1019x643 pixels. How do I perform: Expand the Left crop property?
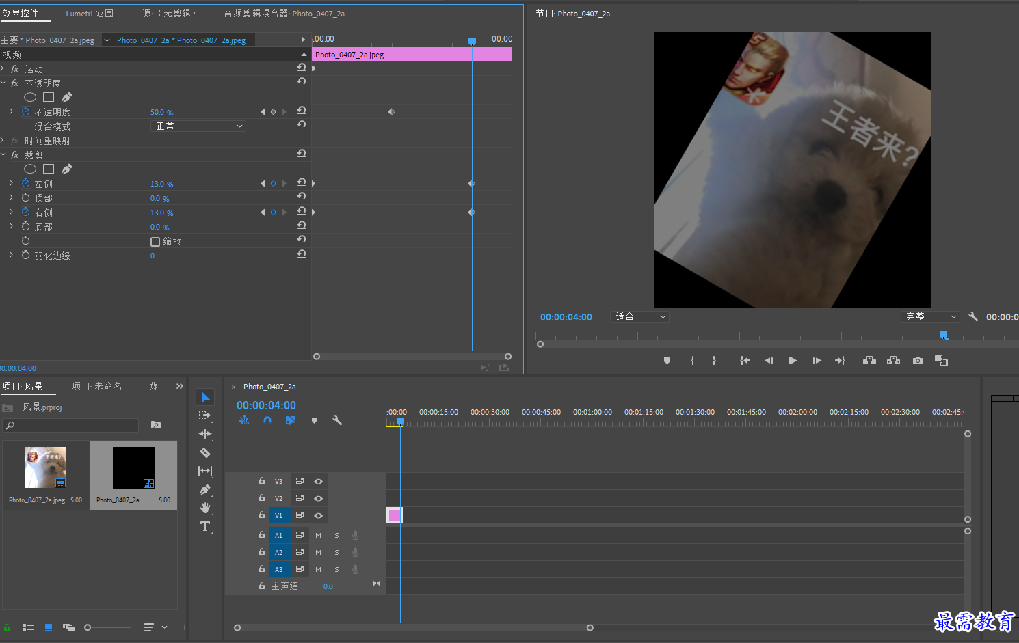click(x=11, y=183)
